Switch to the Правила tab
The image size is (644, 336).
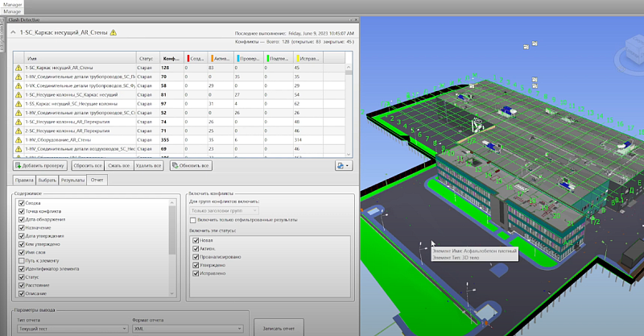tap(24, 180)
